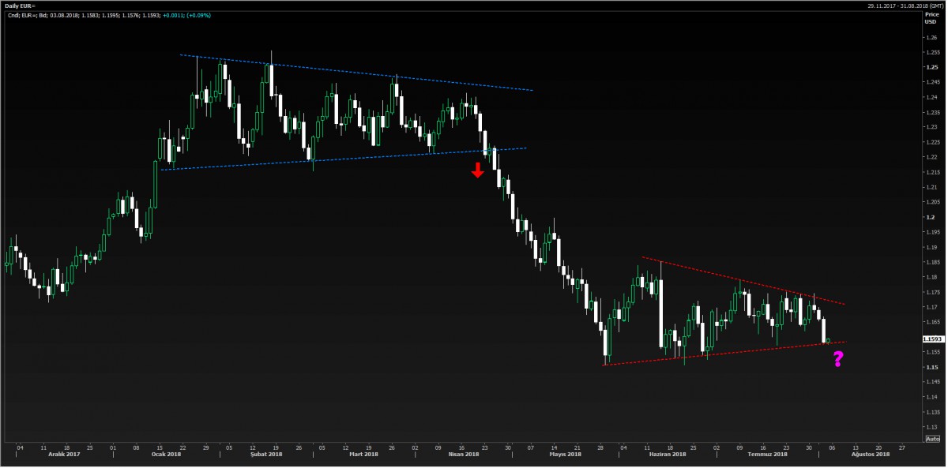
Task: Click the red down arrow annotation
Action: (x=477, y=170)
